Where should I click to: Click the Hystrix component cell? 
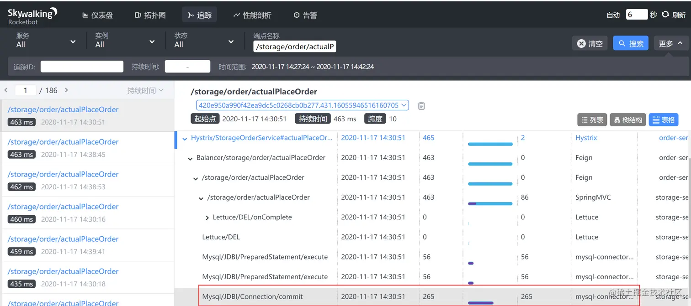pos(586,138)
